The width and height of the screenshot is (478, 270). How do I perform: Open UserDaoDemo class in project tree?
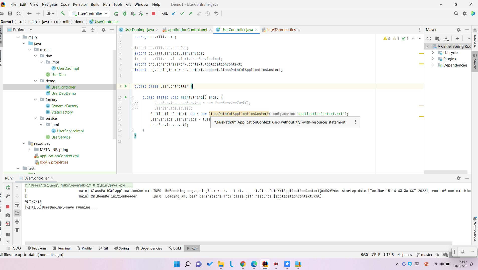[63, 93]
